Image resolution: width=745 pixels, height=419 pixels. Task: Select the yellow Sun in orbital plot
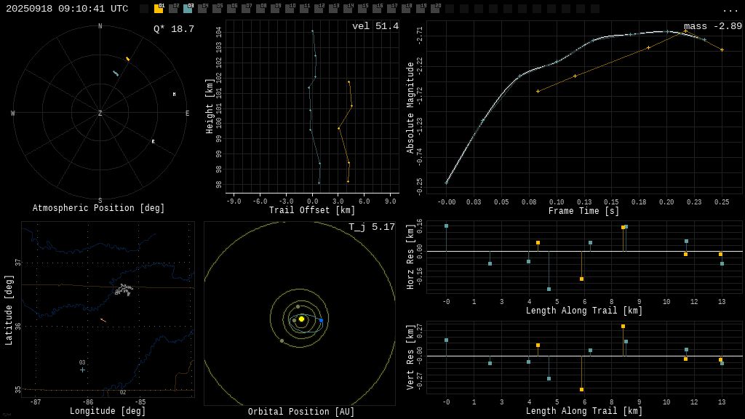[x=301, y=319]
